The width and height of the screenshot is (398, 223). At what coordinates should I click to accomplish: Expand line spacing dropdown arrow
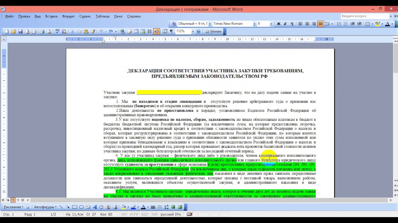332,24
